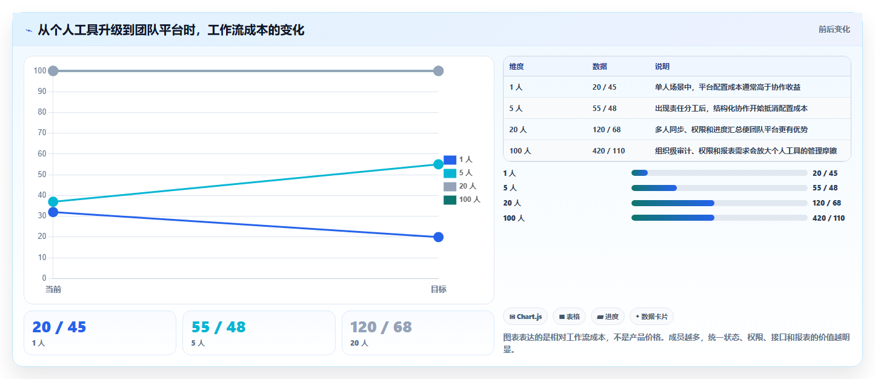Click the 100 y-axis tick label
875x379 pixels.
coord(40,71)
